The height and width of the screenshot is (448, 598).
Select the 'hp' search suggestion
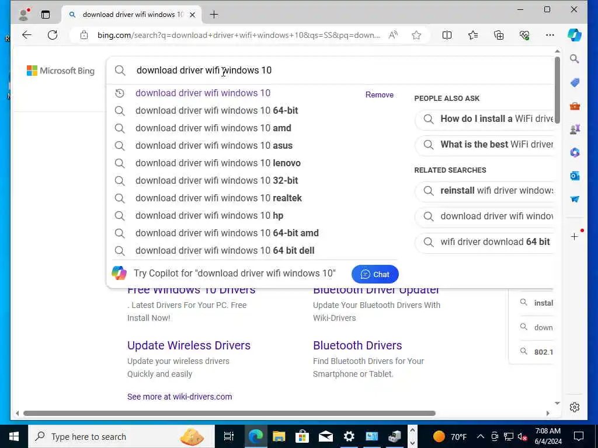tap(210, 216)
